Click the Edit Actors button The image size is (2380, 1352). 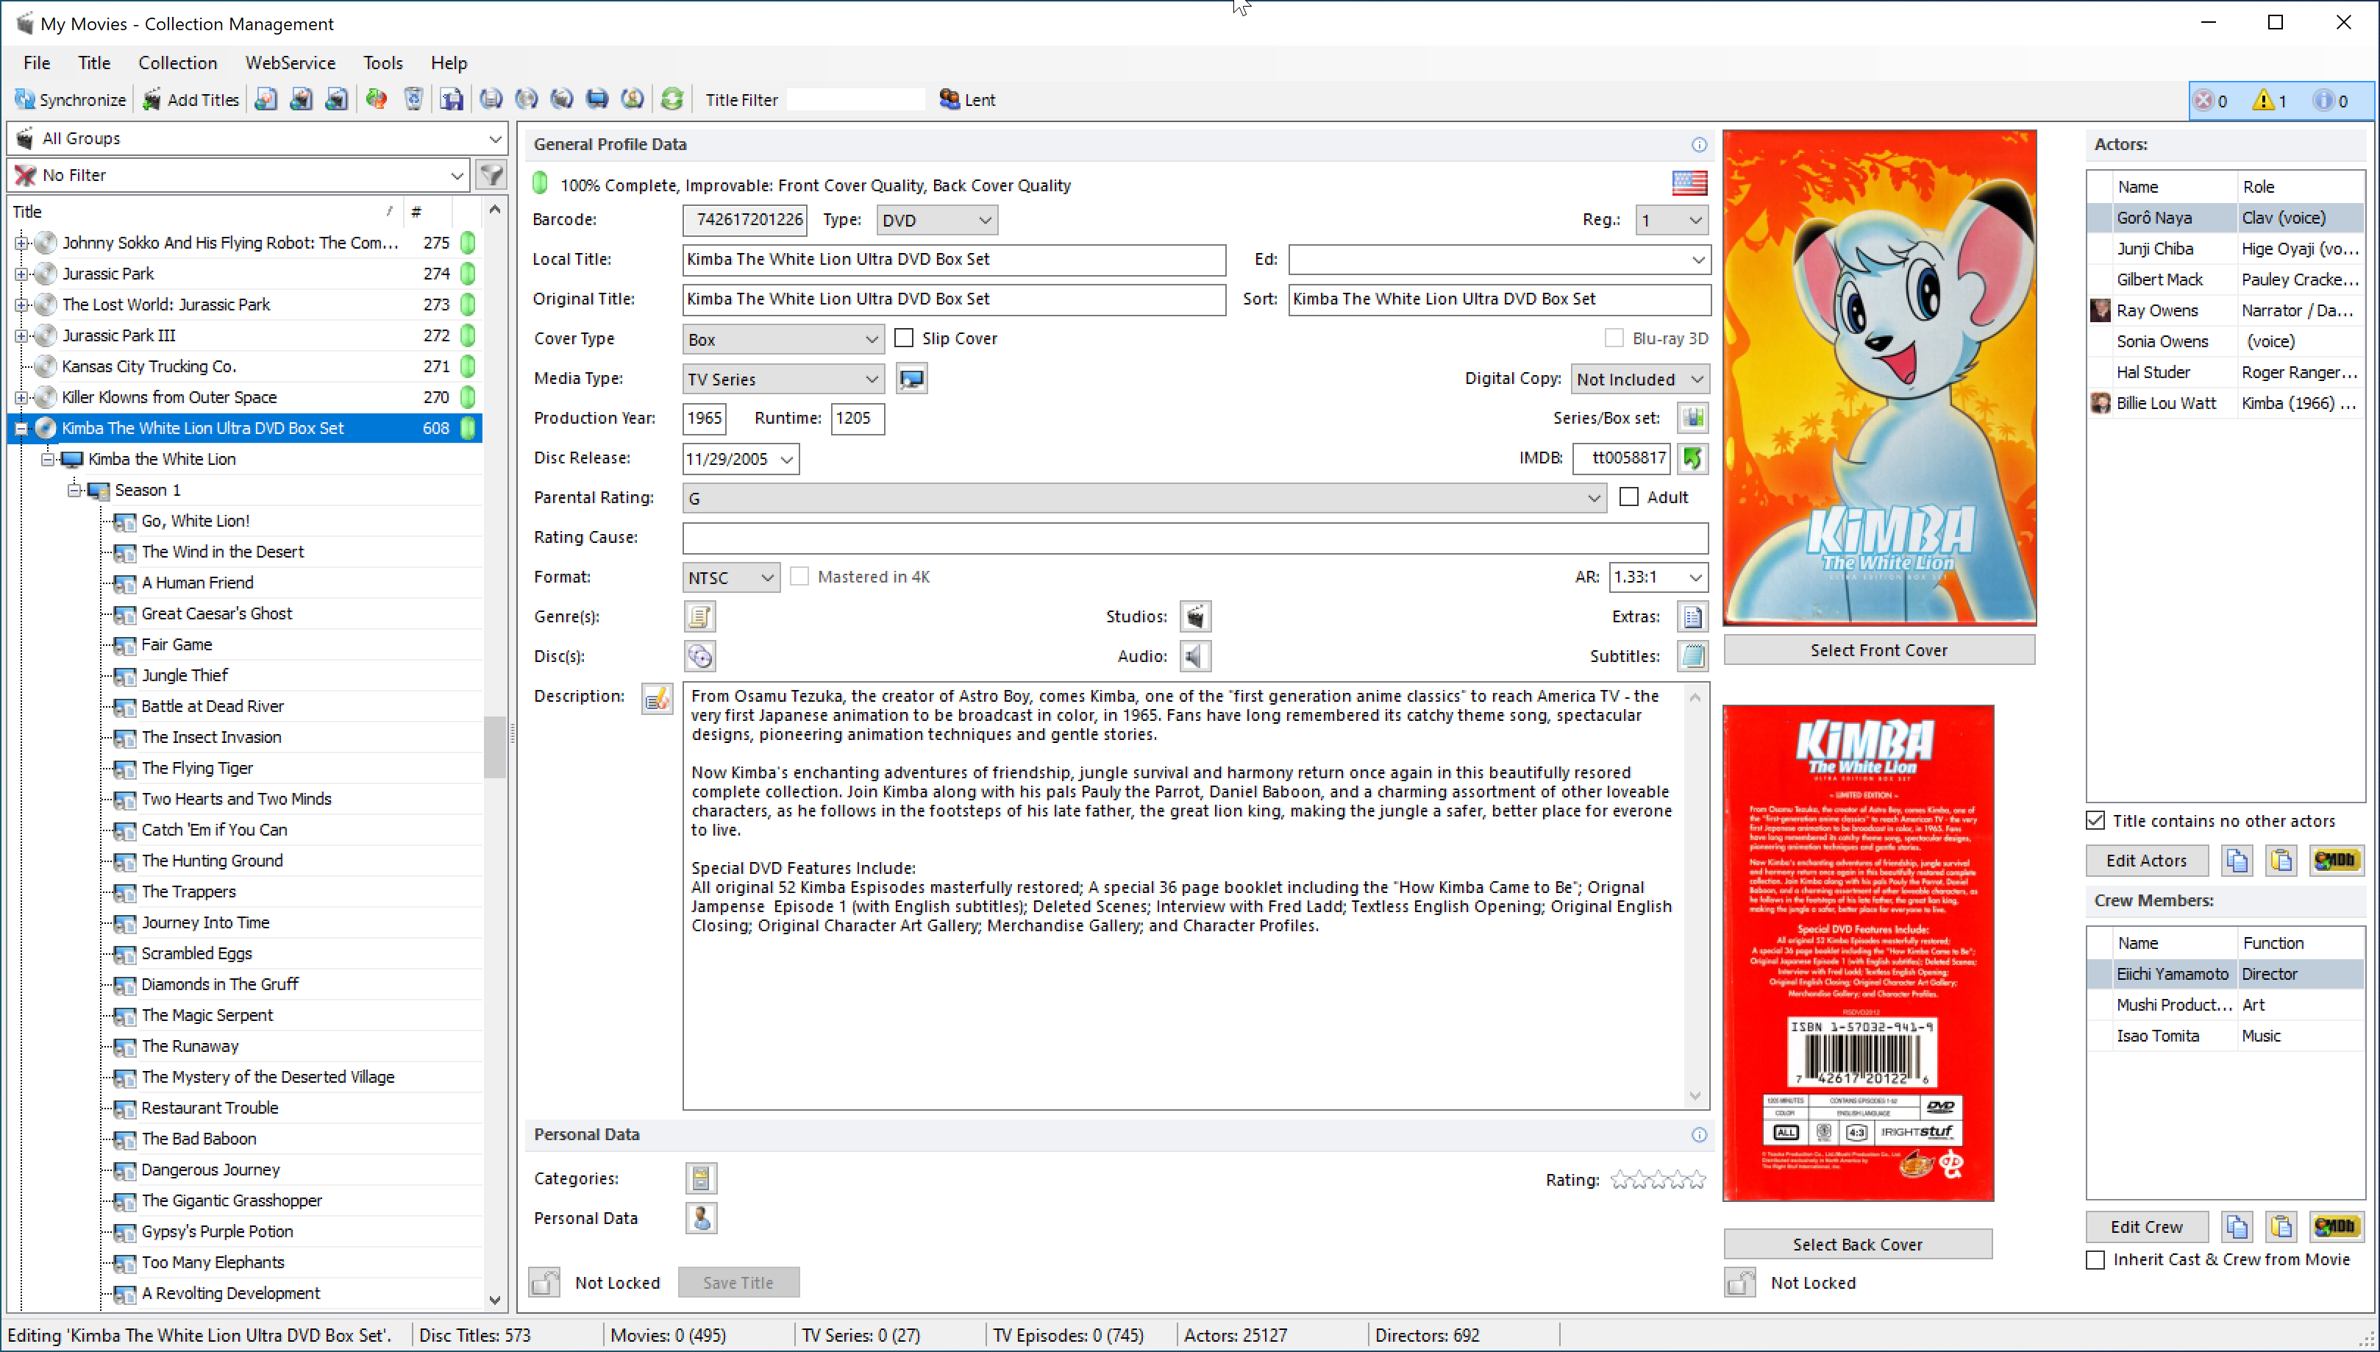click(x=2146, y=861)
